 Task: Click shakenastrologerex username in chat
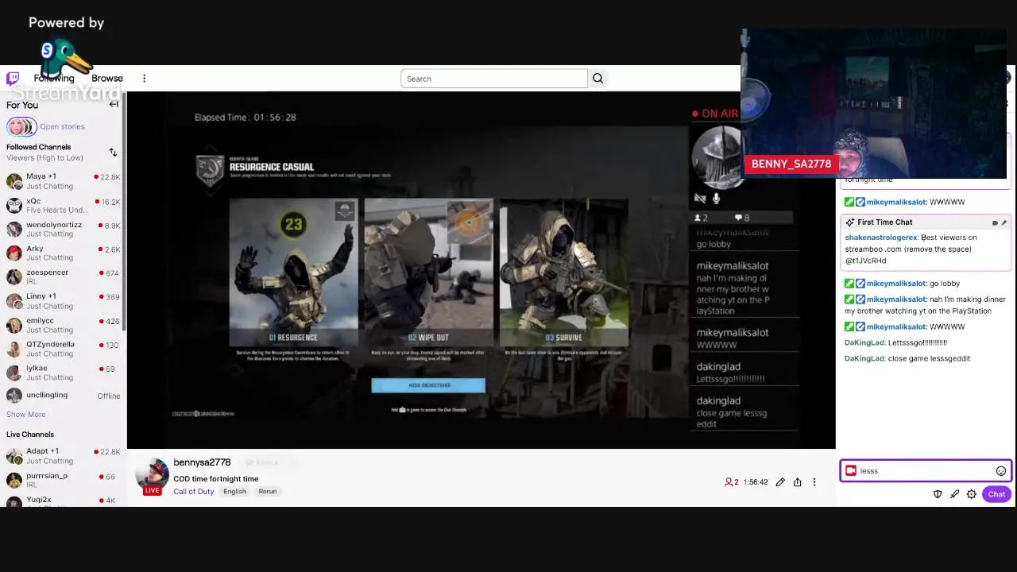[x=881, y=238]
